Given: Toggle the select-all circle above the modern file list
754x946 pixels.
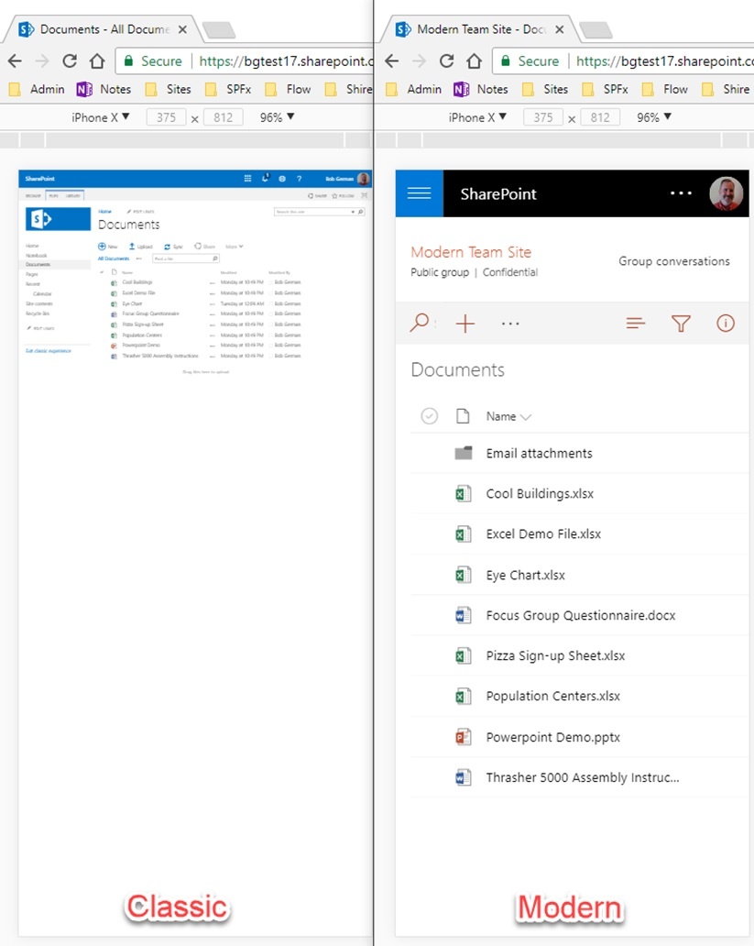Looking at the screenshot, I should (x=429, y=415).
